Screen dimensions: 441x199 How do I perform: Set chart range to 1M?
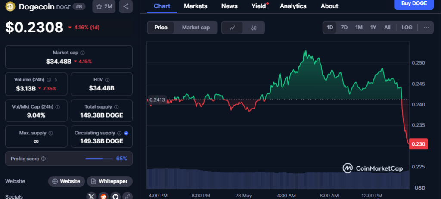[x=359, y=28]
